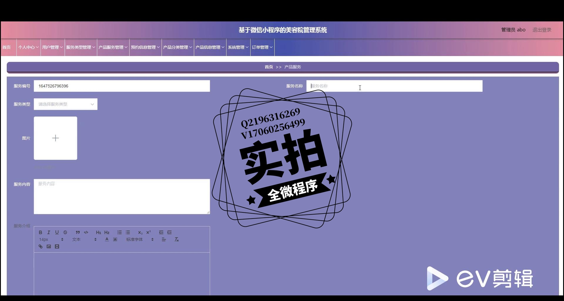Image resolution: width=564 pixels, height=301 pixels.
Task: Expand the 预约信息管理 menu
Action: tap(145, 47)
